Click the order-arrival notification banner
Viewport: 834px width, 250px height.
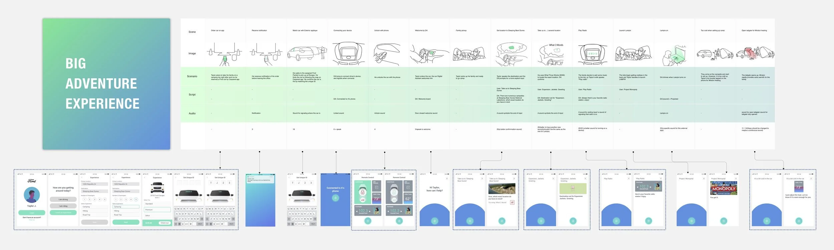tap(260, 179)
